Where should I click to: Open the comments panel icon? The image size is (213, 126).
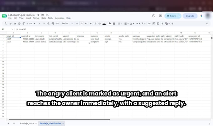coord(161,16)
